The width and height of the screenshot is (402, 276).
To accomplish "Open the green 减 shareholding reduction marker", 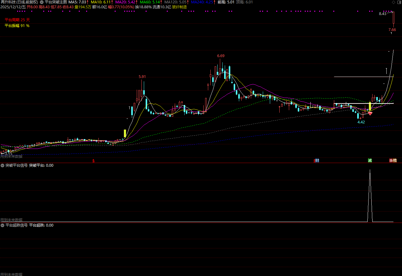I will point(370,161).
